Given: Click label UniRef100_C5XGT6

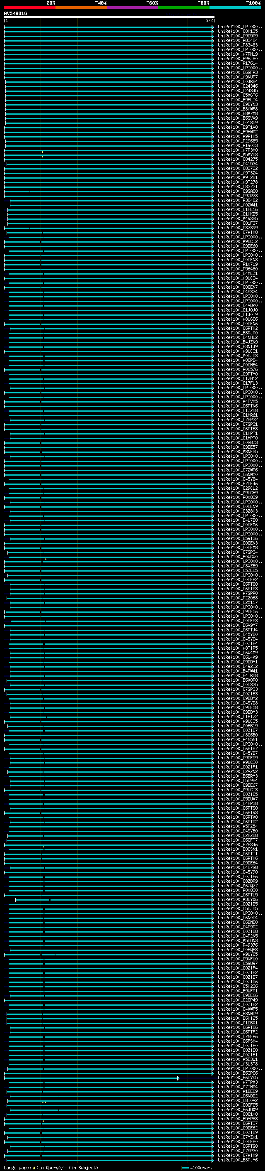Looking at the screenshot, I should point(238,96).
